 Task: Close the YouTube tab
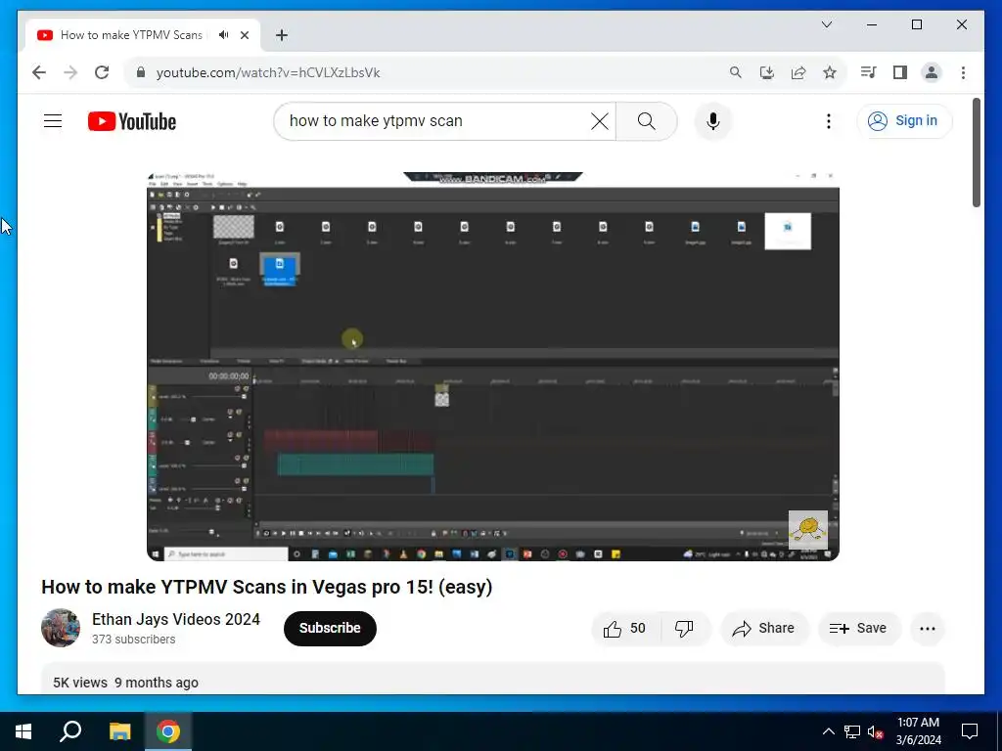[244, 35]
